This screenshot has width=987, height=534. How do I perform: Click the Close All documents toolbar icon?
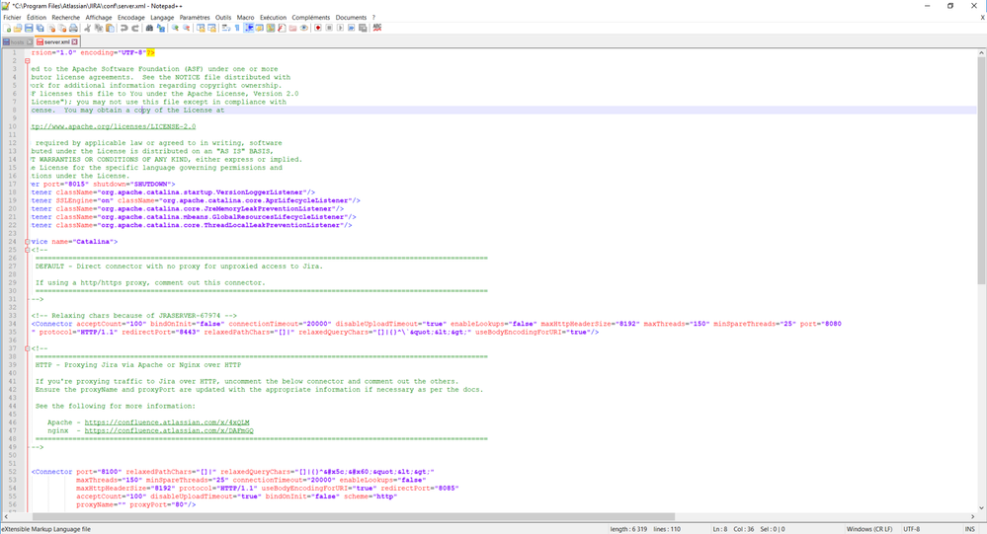coord(61,28)
